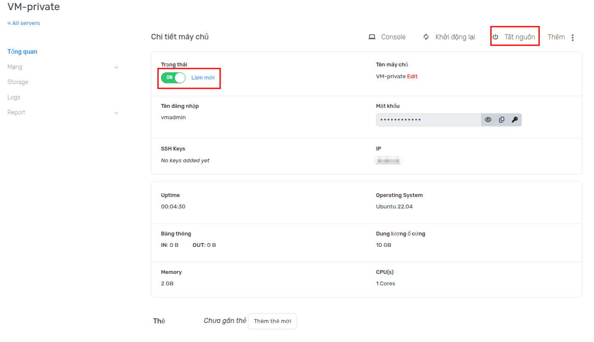Click the power icon for Tắt nguồn
The width and height of the screenshot is (594, 342).
pos(496,37)
